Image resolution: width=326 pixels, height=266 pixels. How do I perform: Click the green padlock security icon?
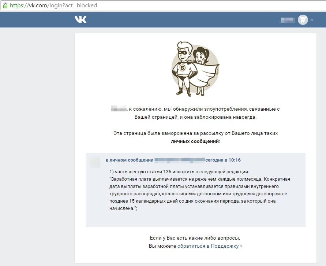pos(5,5)
